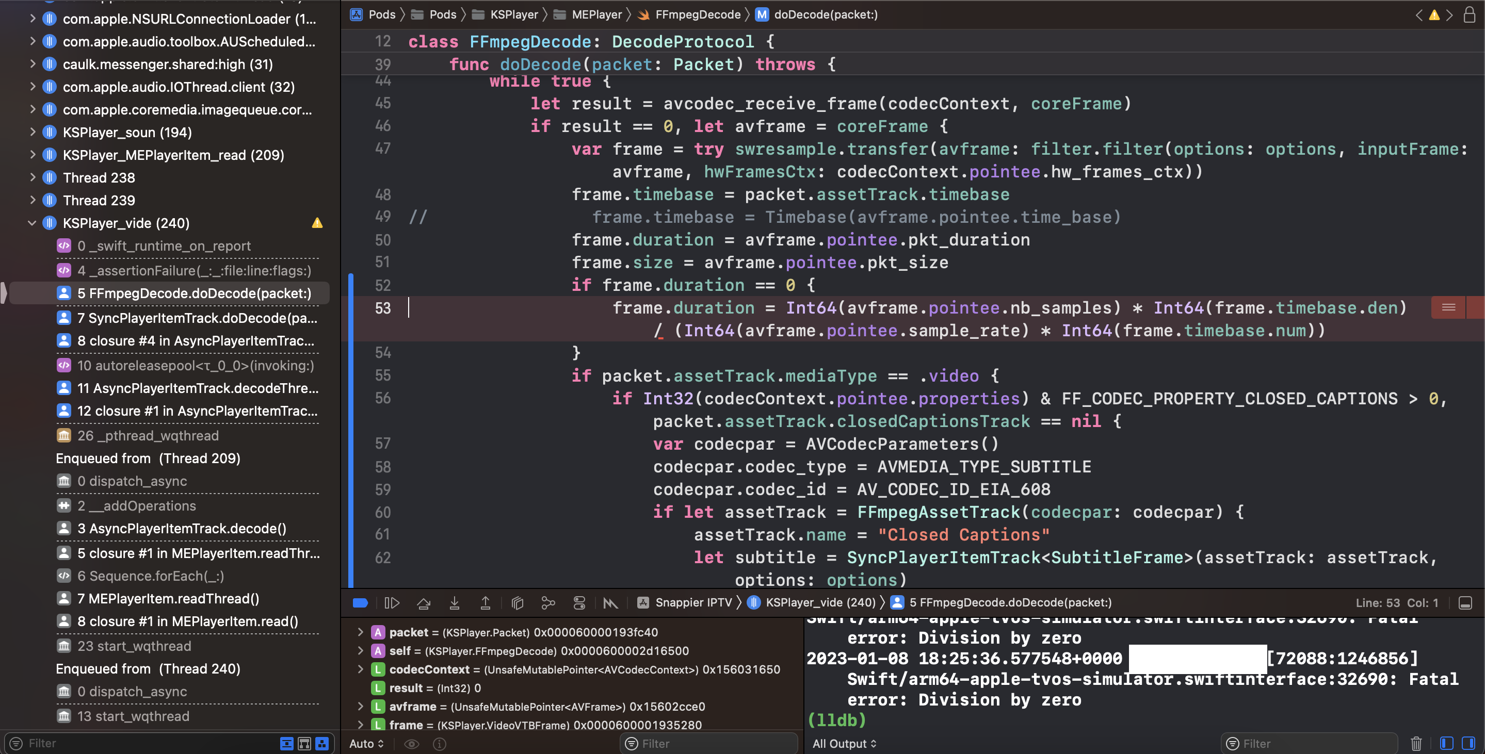
Task: Step into the function call
Action: click(455, 602)
